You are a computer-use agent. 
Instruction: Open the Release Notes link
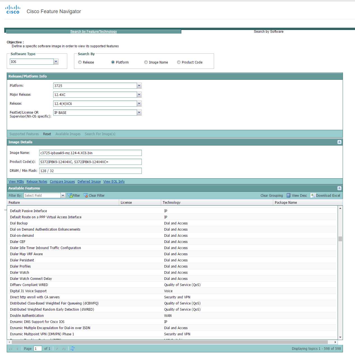pyautogui.click(x=37, y=182)
